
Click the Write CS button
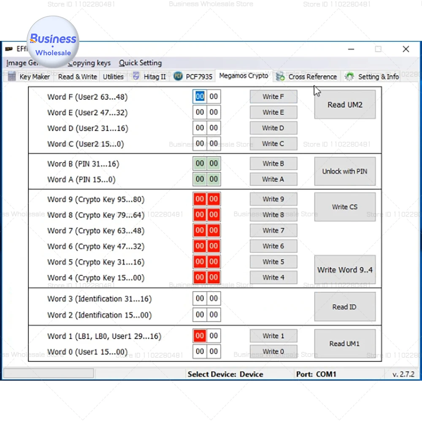[345, 207]
